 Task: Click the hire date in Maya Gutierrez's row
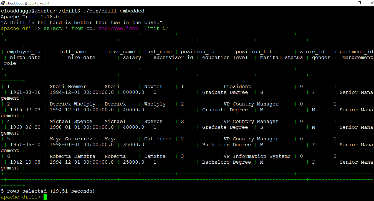click(82, 145)
